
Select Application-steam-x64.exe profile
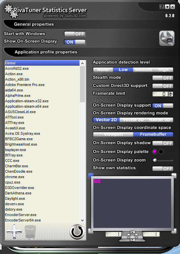coord(42,106)
